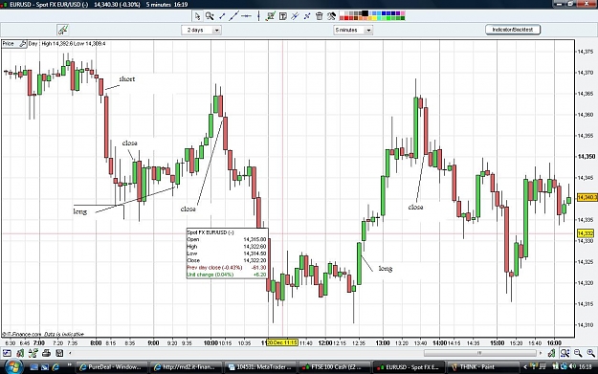Pick the black color swatch
Viewport: 598px width, 374px height.
365,13
